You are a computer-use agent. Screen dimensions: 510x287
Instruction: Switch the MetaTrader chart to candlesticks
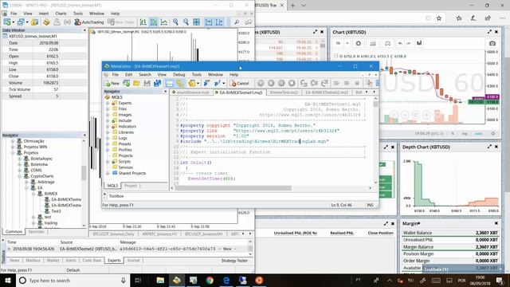click(x=154, y=22)
